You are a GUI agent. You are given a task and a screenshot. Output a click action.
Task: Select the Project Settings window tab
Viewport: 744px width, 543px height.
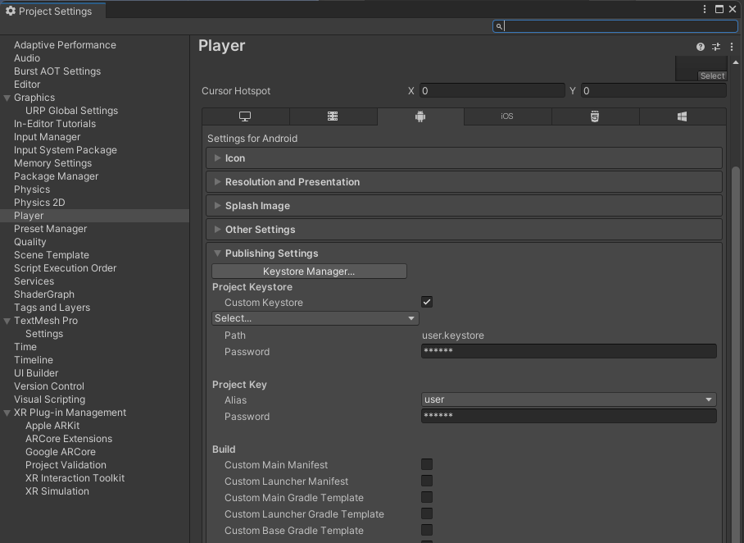(x=52, y=11)
